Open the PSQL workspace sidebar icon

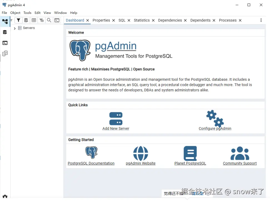[x=5, y=43]
